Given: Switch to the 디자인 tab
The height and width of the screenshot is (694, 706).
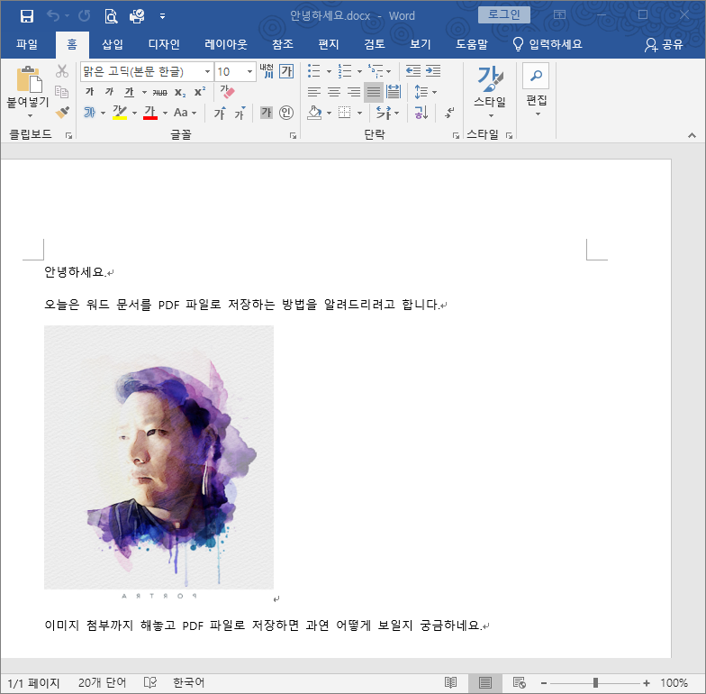Looking at the screenshot, I should pyautogui.click(x=164, y=44).
